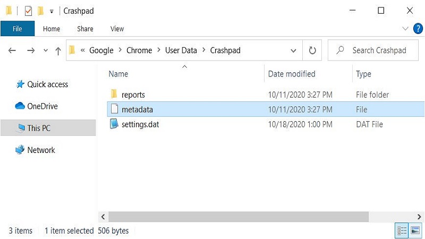Expand the ribbon with chevron arrow
This screenshot has height=239, width=425.
pos(406,29)
